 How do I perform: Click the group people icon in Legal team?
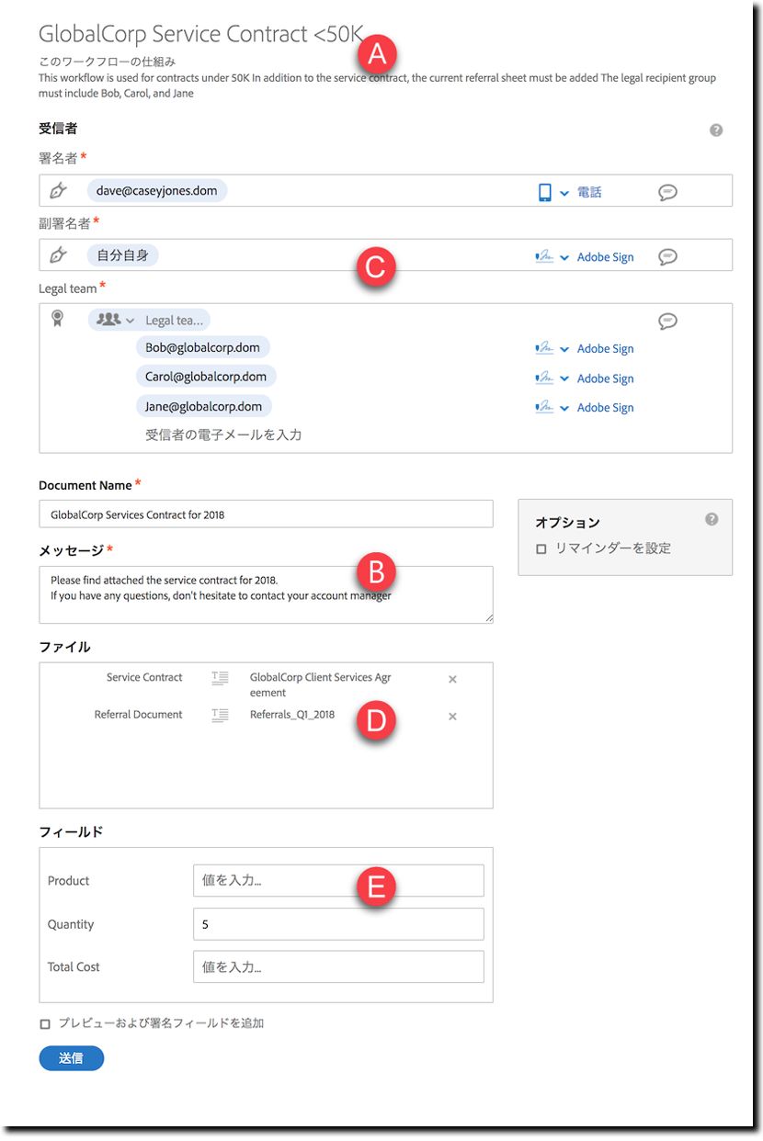tap(108, 319)
